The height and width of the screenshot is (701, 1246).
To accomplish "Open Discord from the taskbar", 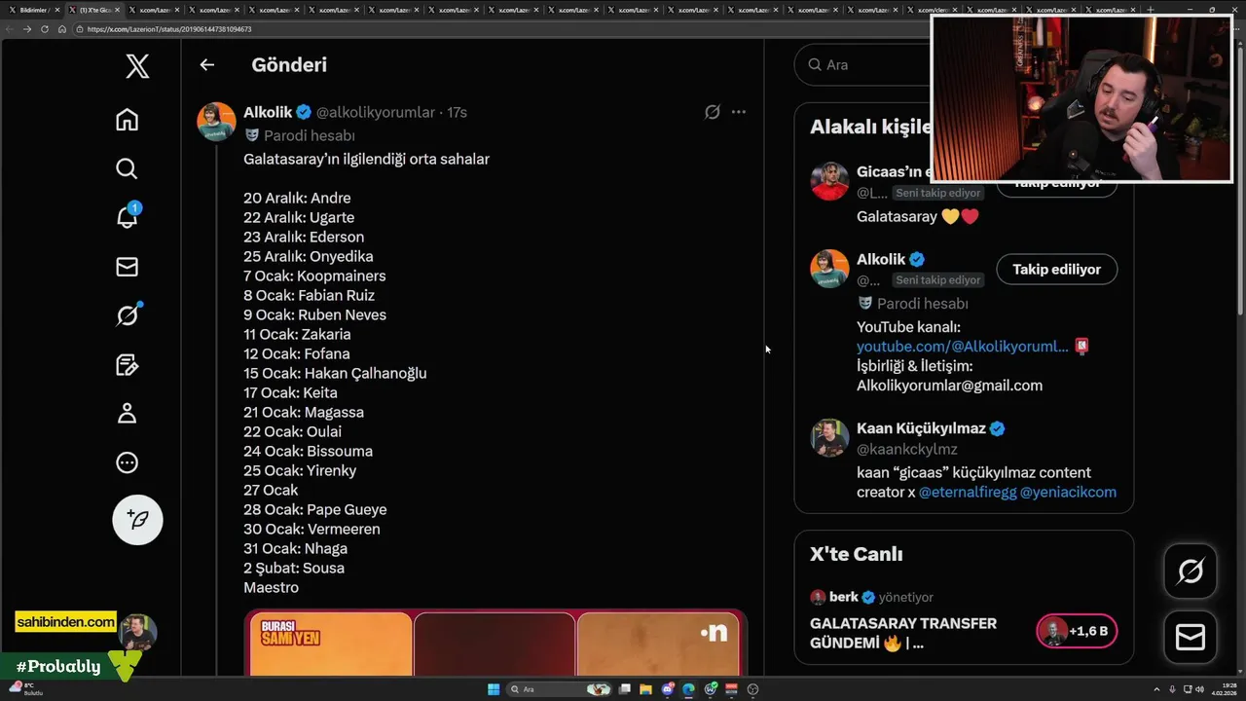I will 668,689.
